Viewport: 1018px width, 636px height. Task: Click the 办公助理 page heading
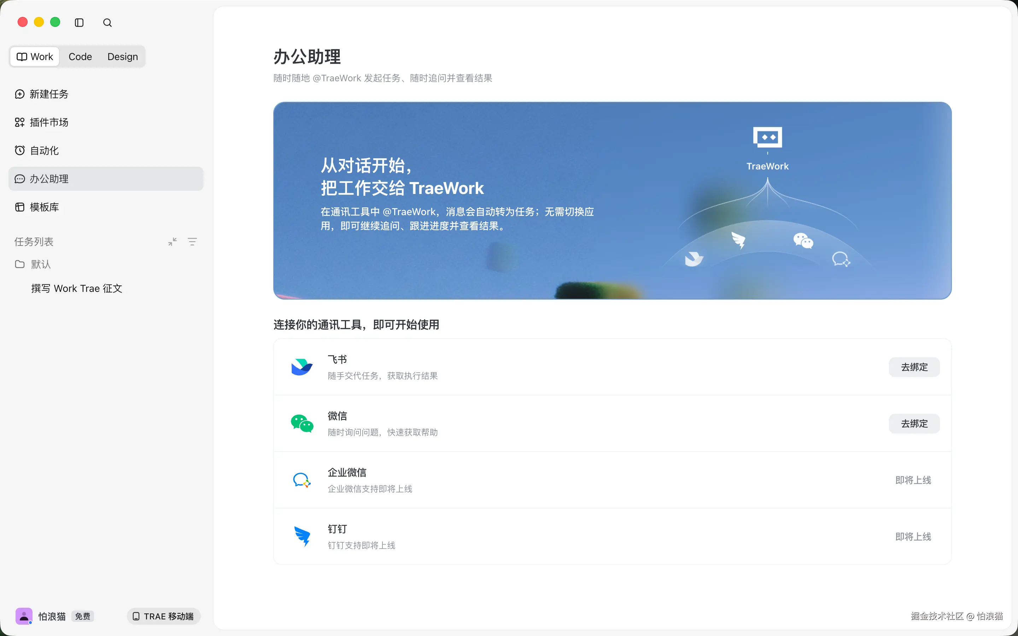pyautogui.click(x=307, y=57)
